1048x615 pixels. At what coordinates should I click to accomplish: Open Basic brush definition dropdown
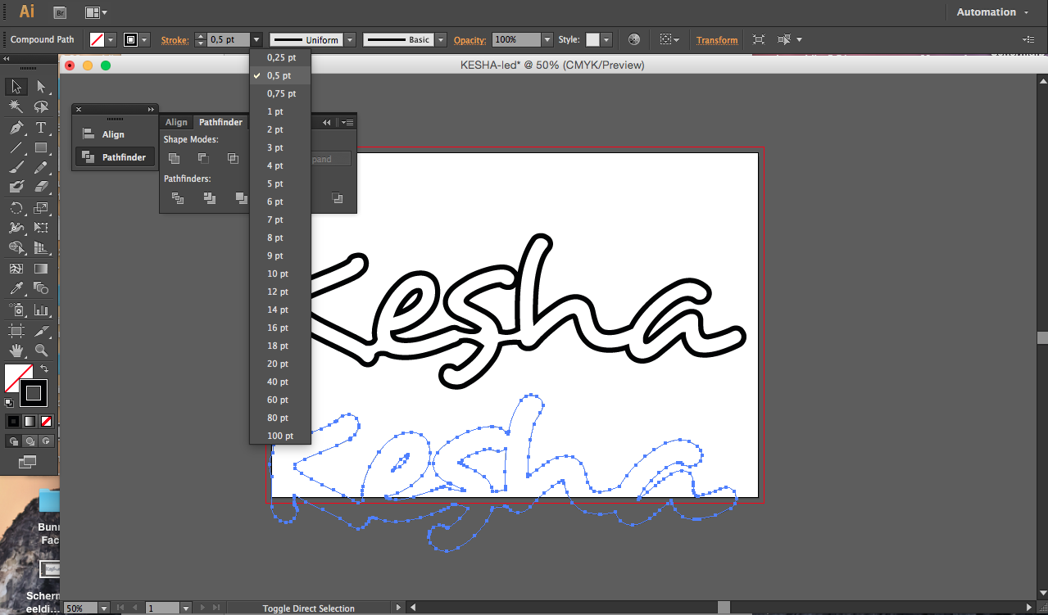441,39
